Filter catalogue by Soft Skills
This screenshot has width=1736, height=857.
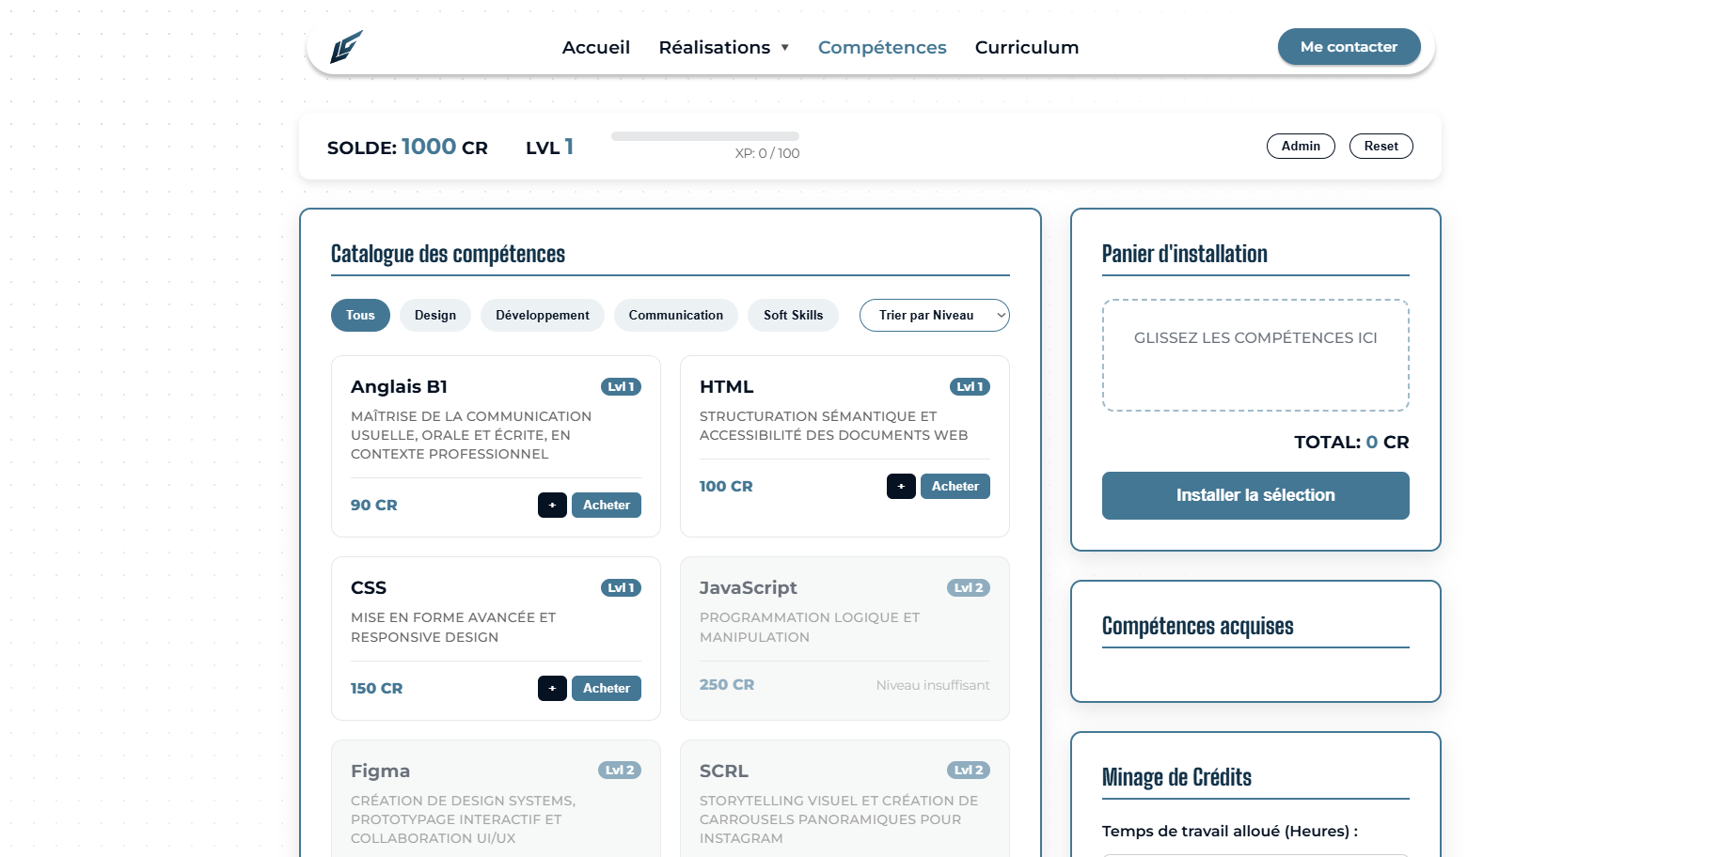coord(793,315)
